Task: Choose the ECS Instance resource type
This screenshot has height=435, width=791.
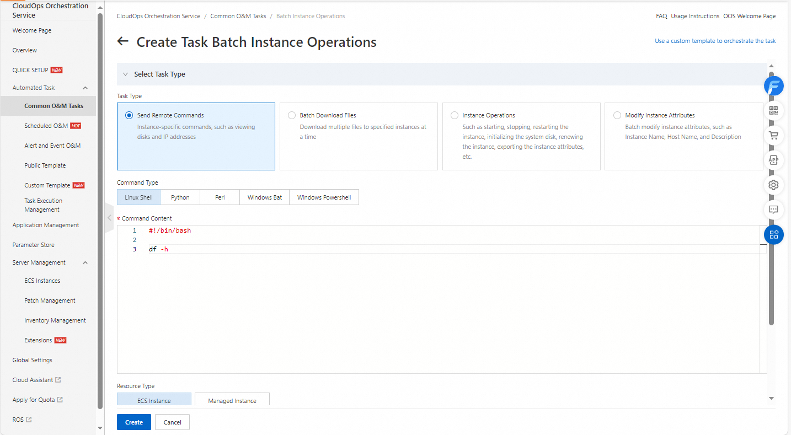Action: pyautogui.click(x=154, y=400)
